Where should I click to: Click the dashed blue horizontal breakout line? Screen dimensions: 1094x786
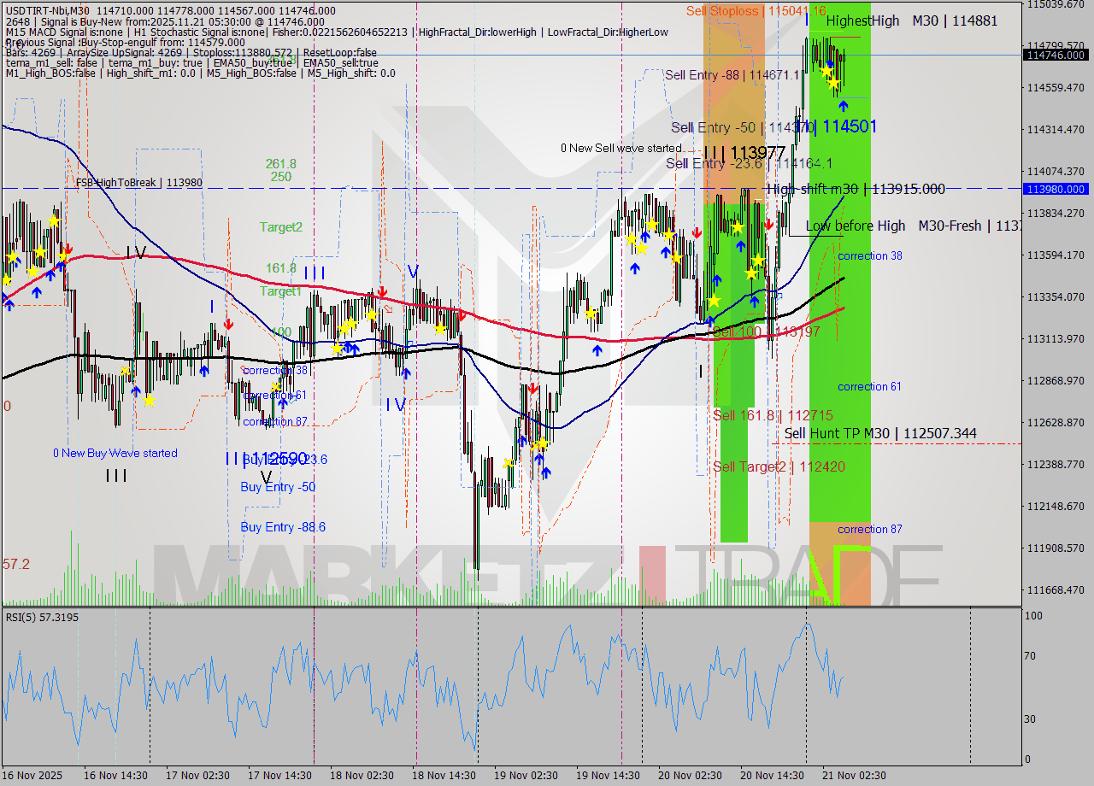513,188
